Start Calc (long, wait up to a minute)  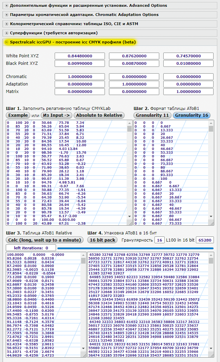point(44,240)
